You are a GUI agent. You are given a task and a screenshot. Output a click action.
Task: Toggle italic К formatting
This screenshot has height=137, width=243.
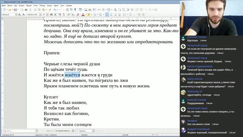pyautogui.click(x=55, y=14)
